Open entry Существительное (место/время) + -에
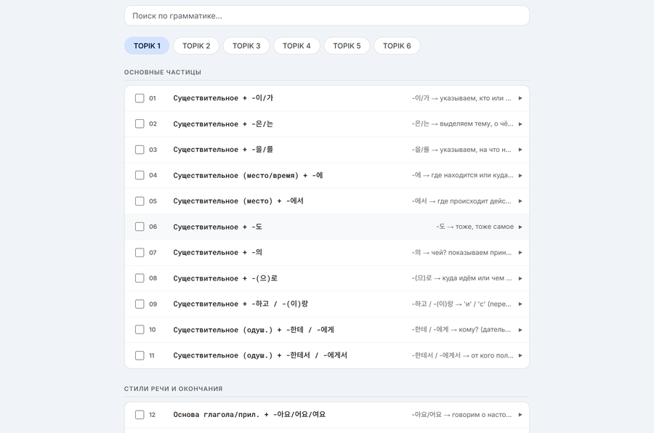654x433 pixels. [249, 175]
